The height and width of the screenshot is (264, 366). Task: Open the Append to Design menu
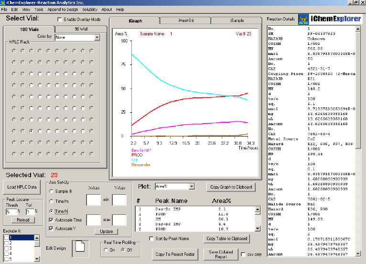[x=62, y=10]
